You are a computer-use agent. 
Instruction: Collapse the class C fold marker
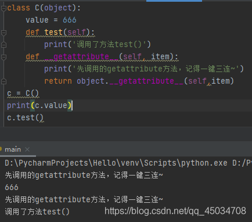tap(3, 8)
